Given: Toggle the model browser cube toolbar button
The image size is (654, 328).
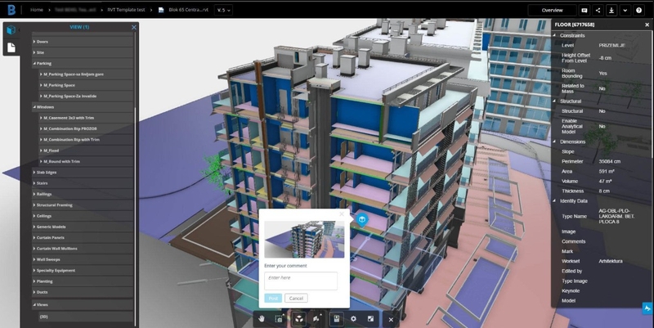Looking at the screenshot, I should (299, 319).
